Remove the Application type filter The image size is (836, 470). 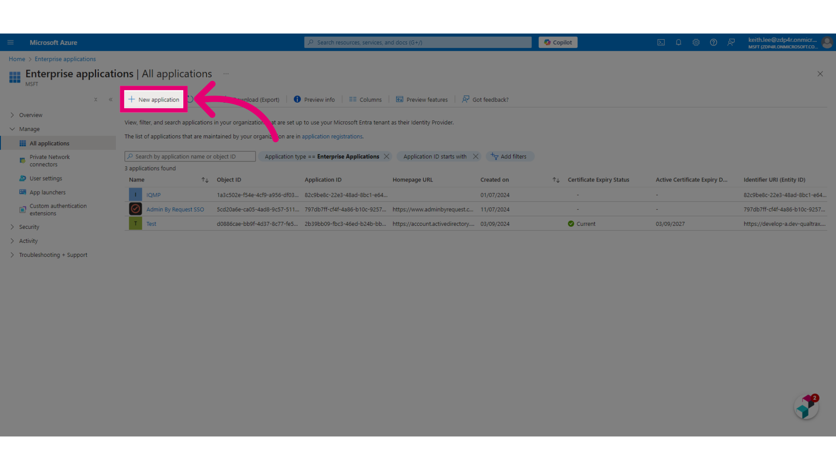click(386, 156)
